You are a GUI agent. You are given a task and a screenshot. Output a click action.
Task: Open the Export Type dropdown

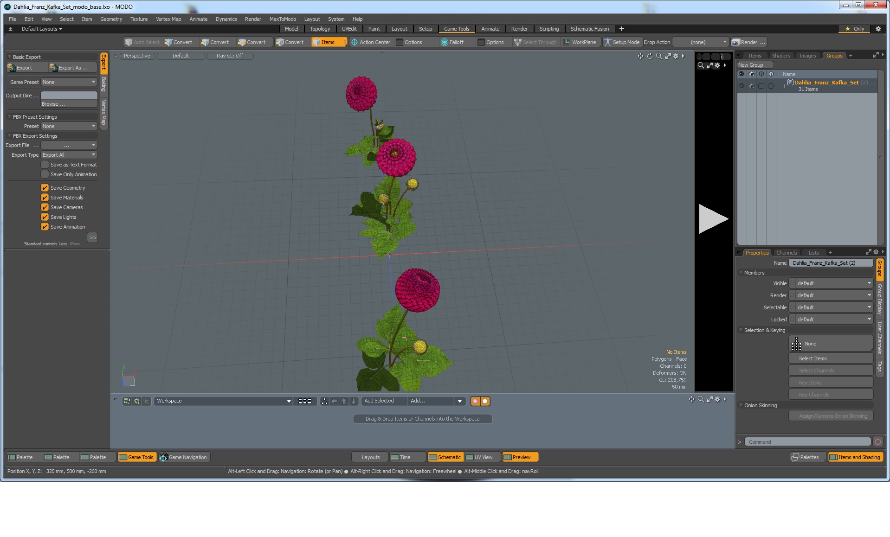(69, 155)
